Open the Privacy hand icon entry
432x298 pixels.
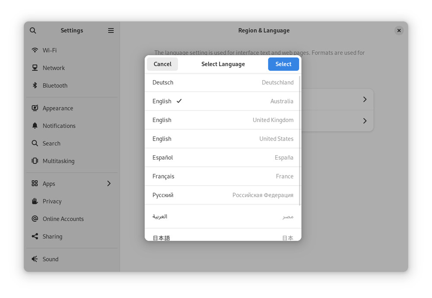click(35, 201)
